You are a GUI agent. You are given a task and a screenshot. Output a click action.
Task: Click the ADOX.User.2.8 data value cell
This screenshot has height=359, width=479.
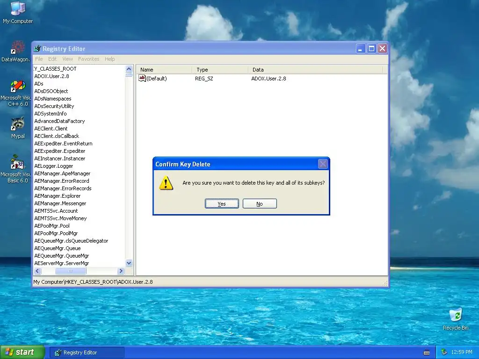tap(269, 79)
